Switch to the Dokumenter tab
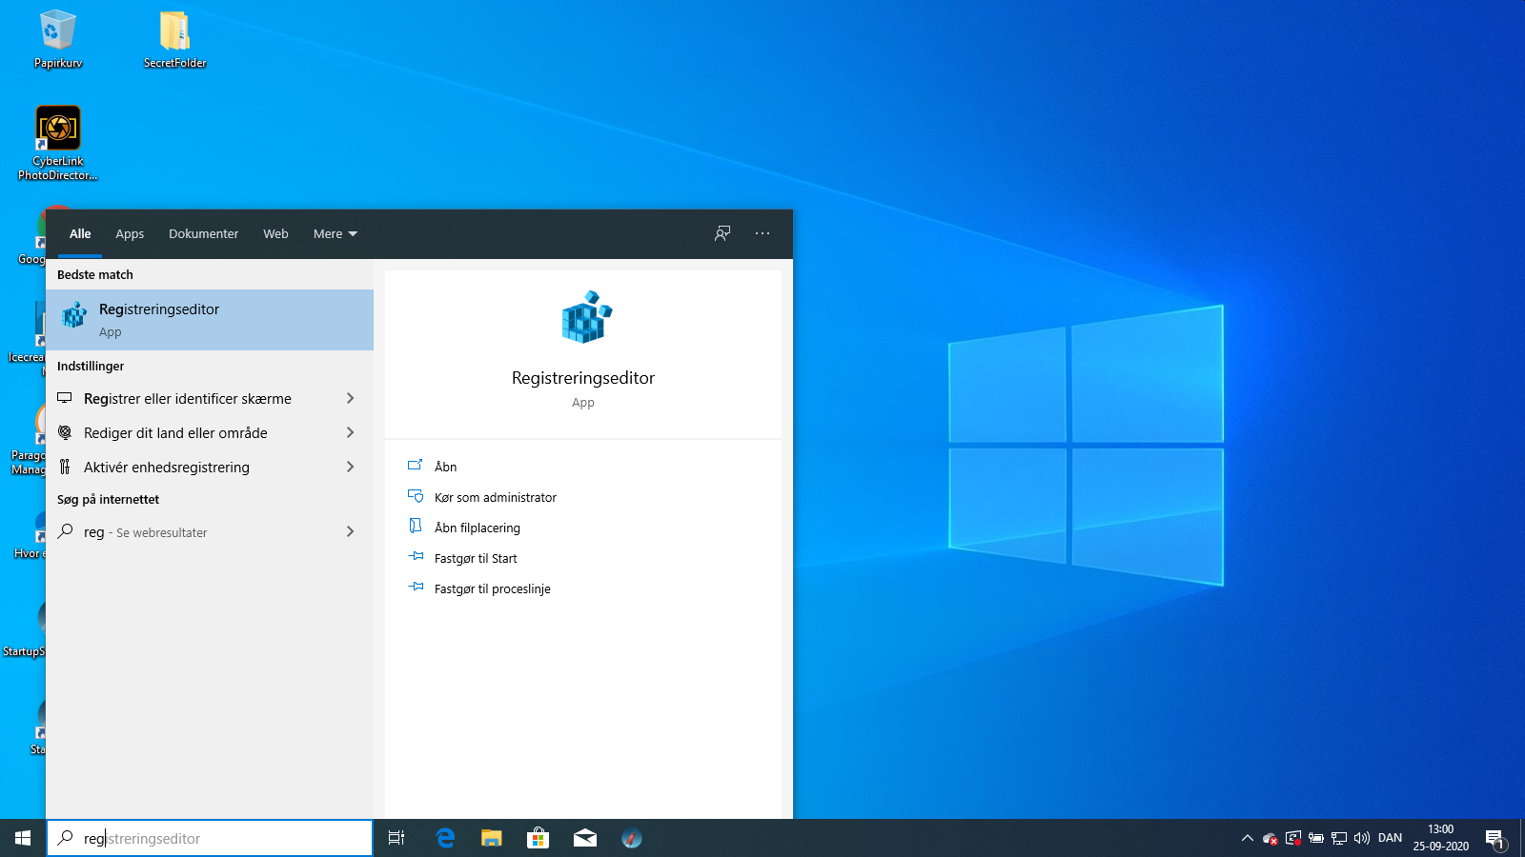Image resolution: width=1525 pixels, height=857 pixels. click(x=203, y=233)
